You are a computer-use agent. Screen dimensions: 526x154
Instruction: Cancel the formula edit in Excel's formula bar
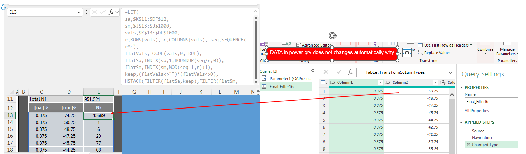click(x=95, y=12)
